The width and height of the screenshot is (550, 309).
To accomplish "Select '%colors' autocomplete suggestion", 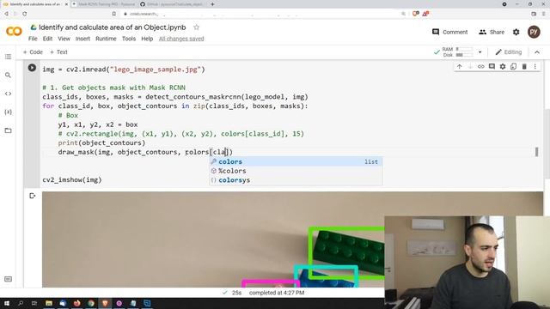I will 296,171.
